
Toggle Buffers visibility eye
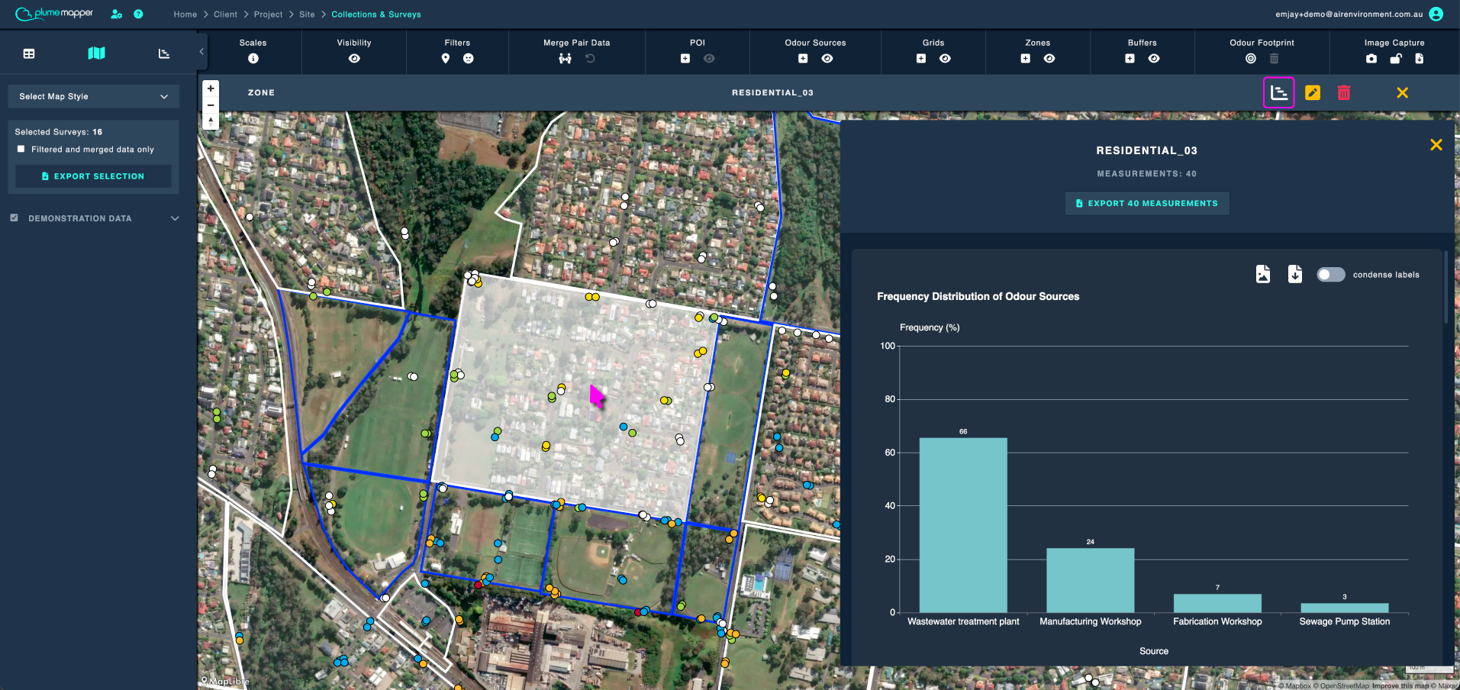(1154, 59)
